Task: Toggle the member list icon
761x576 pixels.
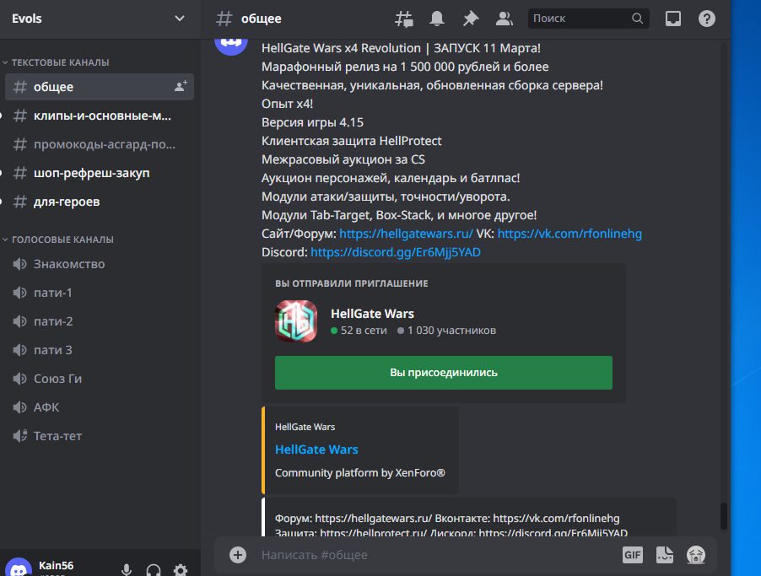Action: click(505, 19)
